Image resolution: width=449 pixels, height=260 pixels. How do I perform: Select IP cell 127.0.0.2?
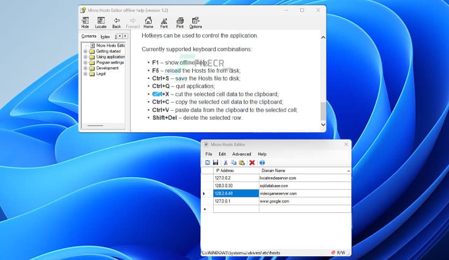[236, 178]
